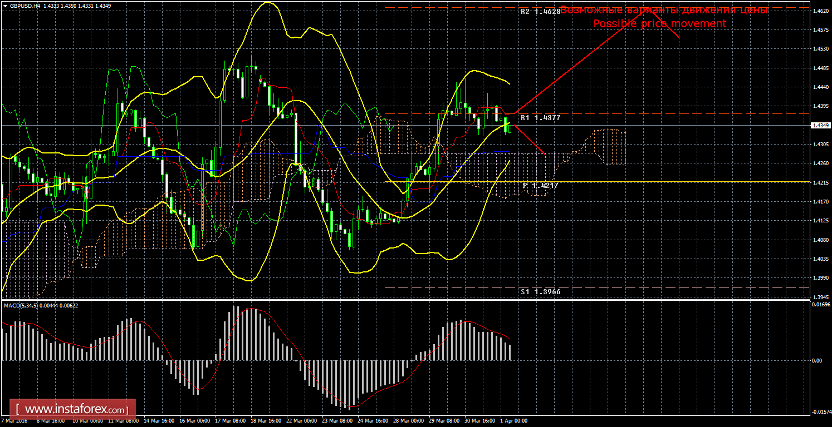Click the 14 Mar 16:00 time label
The image size is (832, 427).
click(x=159, y=421)
